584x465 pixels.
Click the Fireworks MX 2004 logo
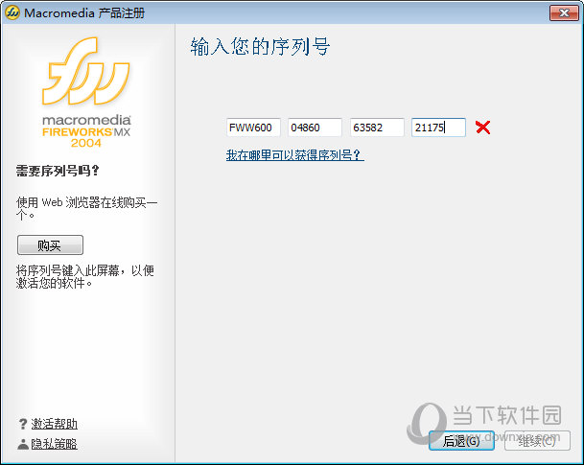(86, 92)
